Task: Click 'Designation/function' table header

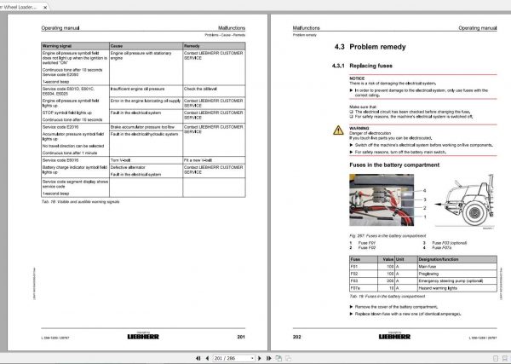Action: [x=457, y=259]
